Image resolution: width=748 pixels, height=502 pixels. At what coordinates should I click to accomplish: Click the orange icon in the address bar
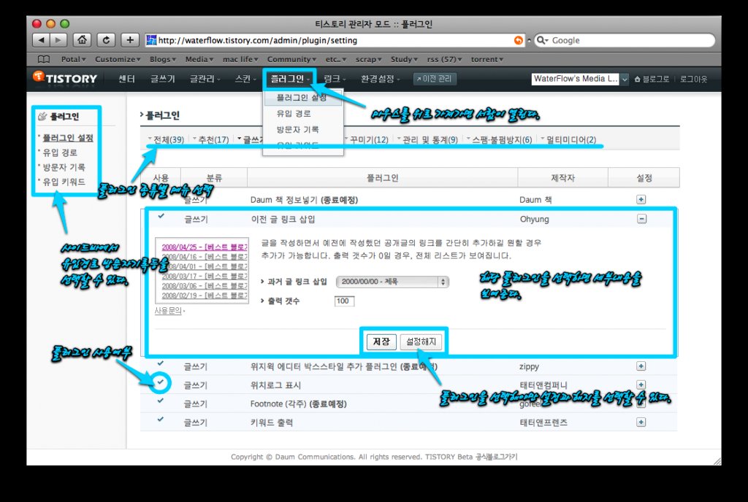coord(519,40)
